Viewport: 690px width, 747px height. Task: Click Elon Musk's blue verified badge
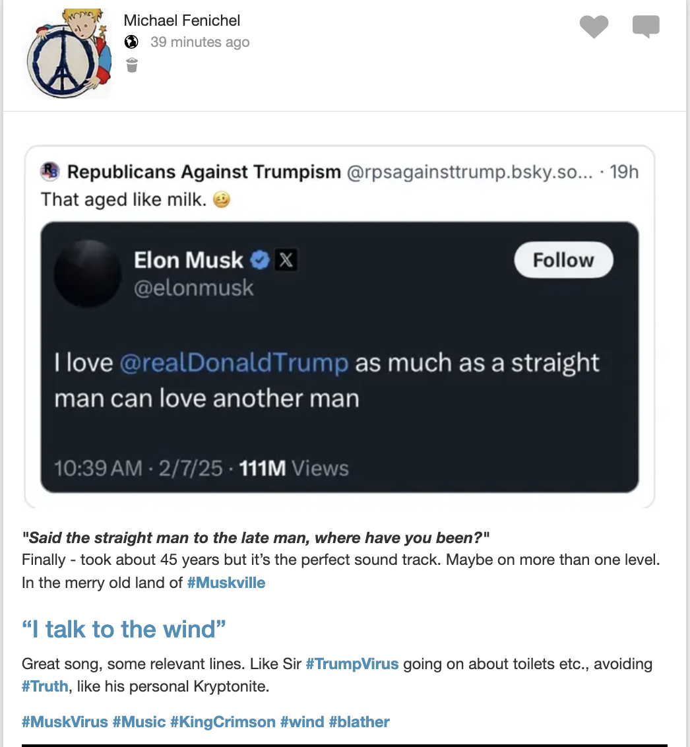click(261, 261)
